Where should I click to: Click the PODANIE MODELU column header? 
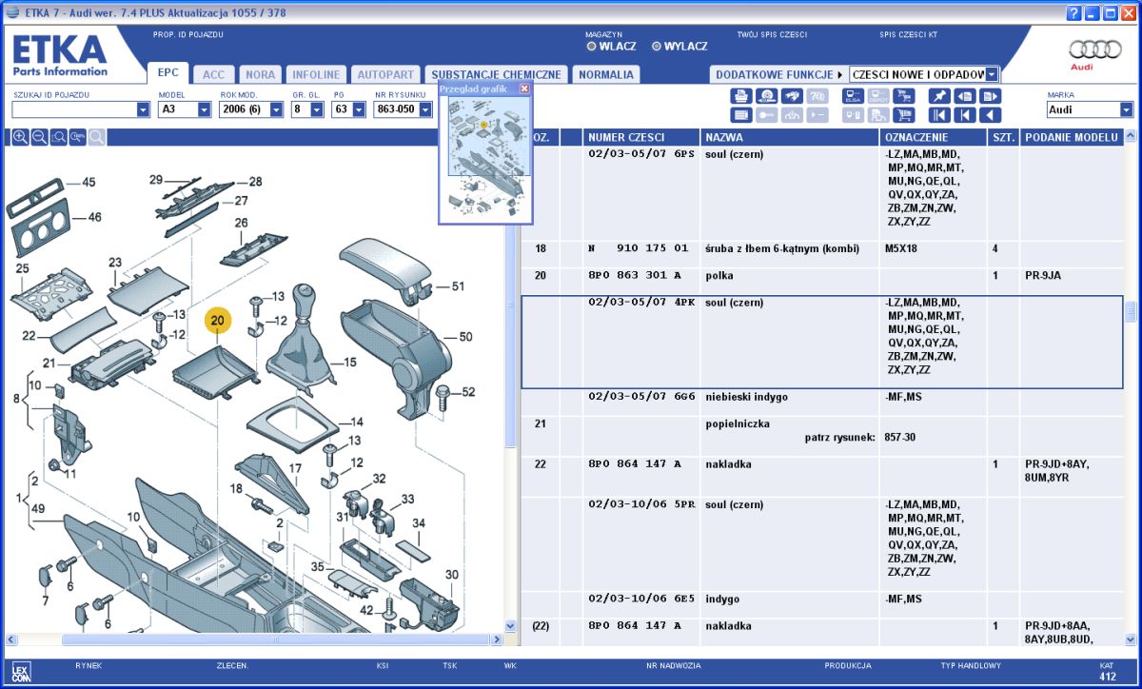click(x=1072, y=137)
